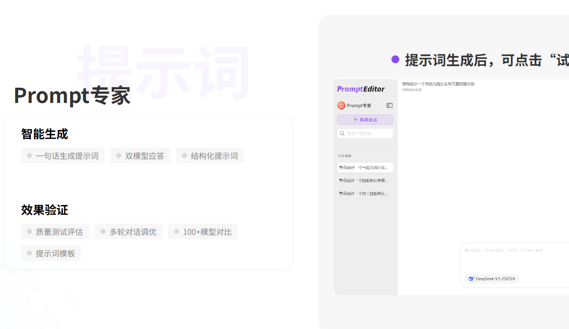This screenshot has width=569, height=329.
Task: Click the Prompt专家 avatar icon
Action: coord(341,105)
